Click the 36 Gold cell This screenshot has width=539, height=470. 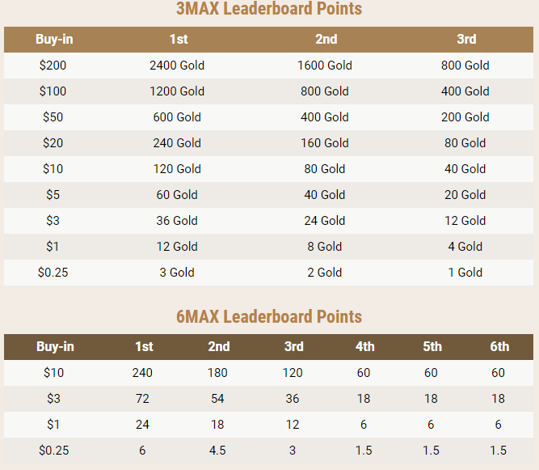click(x=177, y=221)
